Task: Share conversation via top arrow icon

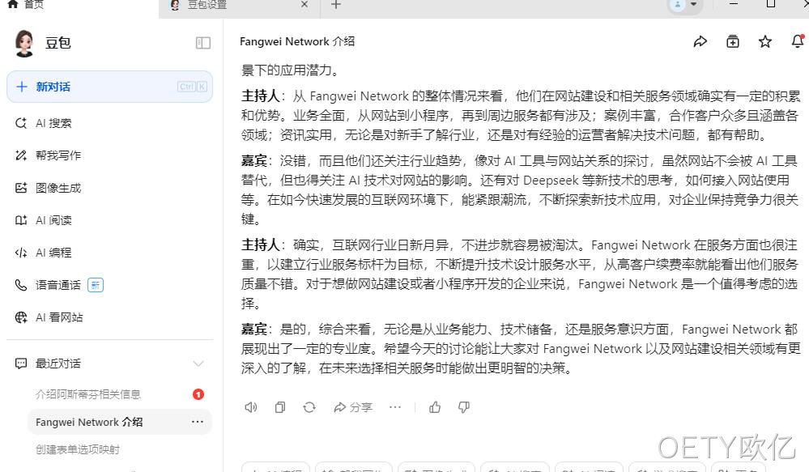Action: (x=700, y=42)
